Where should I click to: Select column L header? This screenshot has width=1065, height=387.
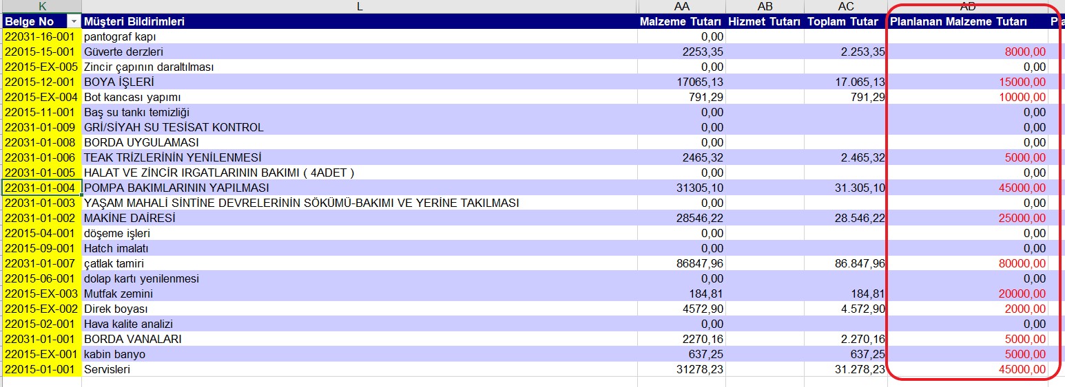point(359,6)
